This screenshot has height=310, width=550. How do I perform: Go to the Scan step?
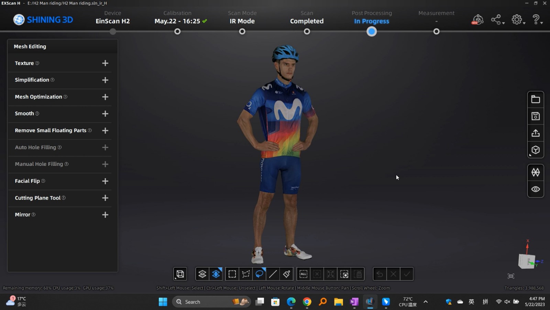(x=307, y=17)
